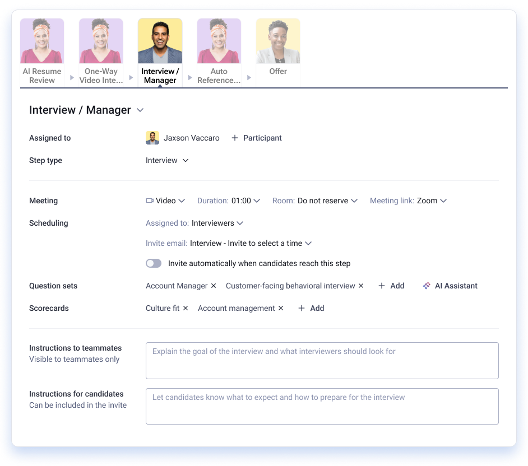Click the AI Resume Review portrait thumbnail
Image resolution: width=528 pixels, height=466 pixels.
click(x=41, y=41)
